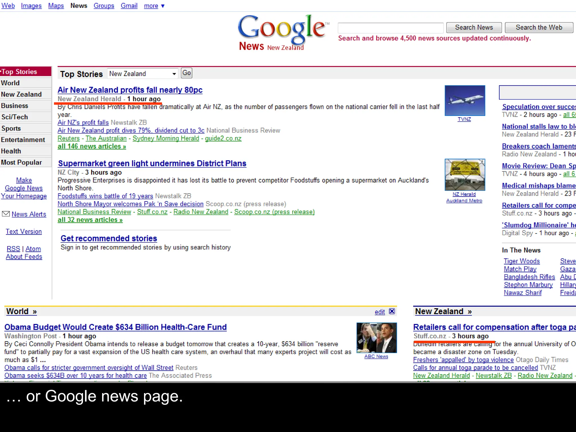Click 'Make Google News Your Homepage' link
This screenshot has height=432, width=576.
24,188
